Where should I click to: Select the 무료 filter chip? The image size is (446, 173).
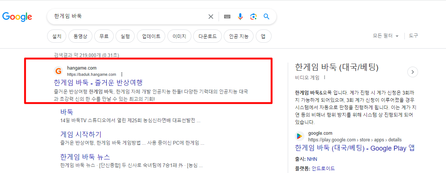tap(104, 36)
